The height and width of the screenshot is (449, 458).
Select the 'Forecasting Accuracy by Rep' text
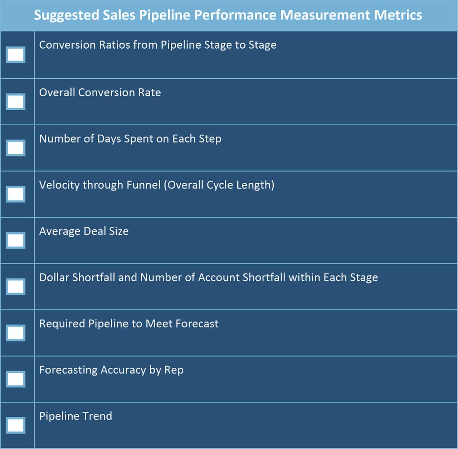click(x=111, y=370)
